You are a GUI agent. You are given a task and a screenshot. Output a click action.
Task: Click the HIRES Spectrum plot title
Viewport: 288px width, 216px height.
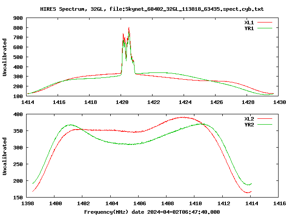[152, 9]
